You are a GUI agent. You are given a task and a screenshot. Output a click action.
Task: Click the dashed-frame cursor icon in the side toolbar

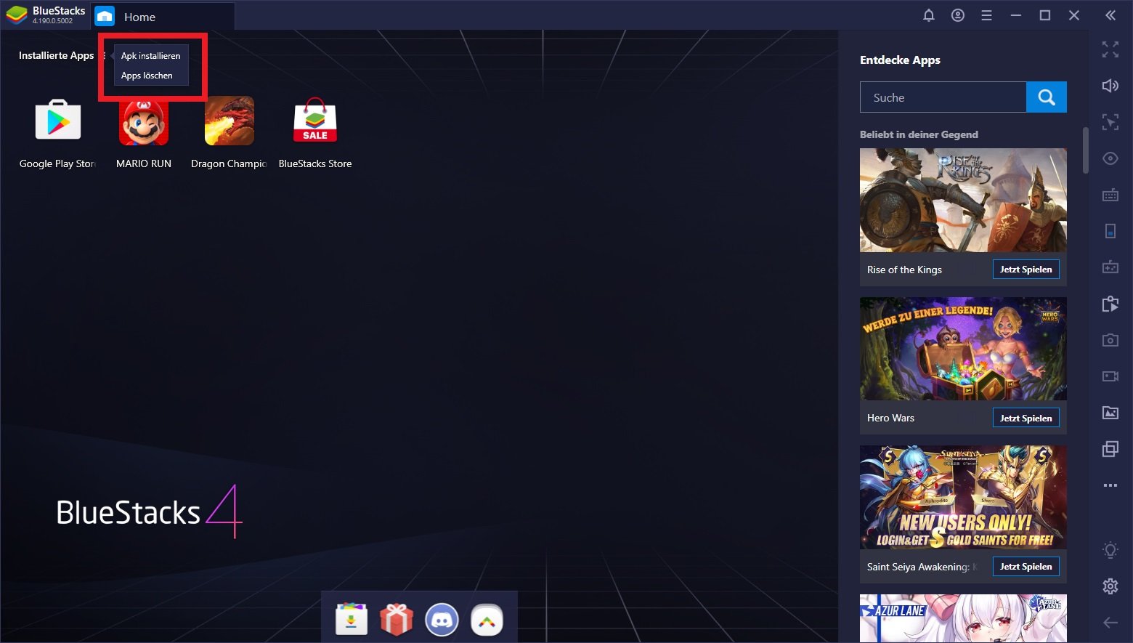(x=1110, y=122)
